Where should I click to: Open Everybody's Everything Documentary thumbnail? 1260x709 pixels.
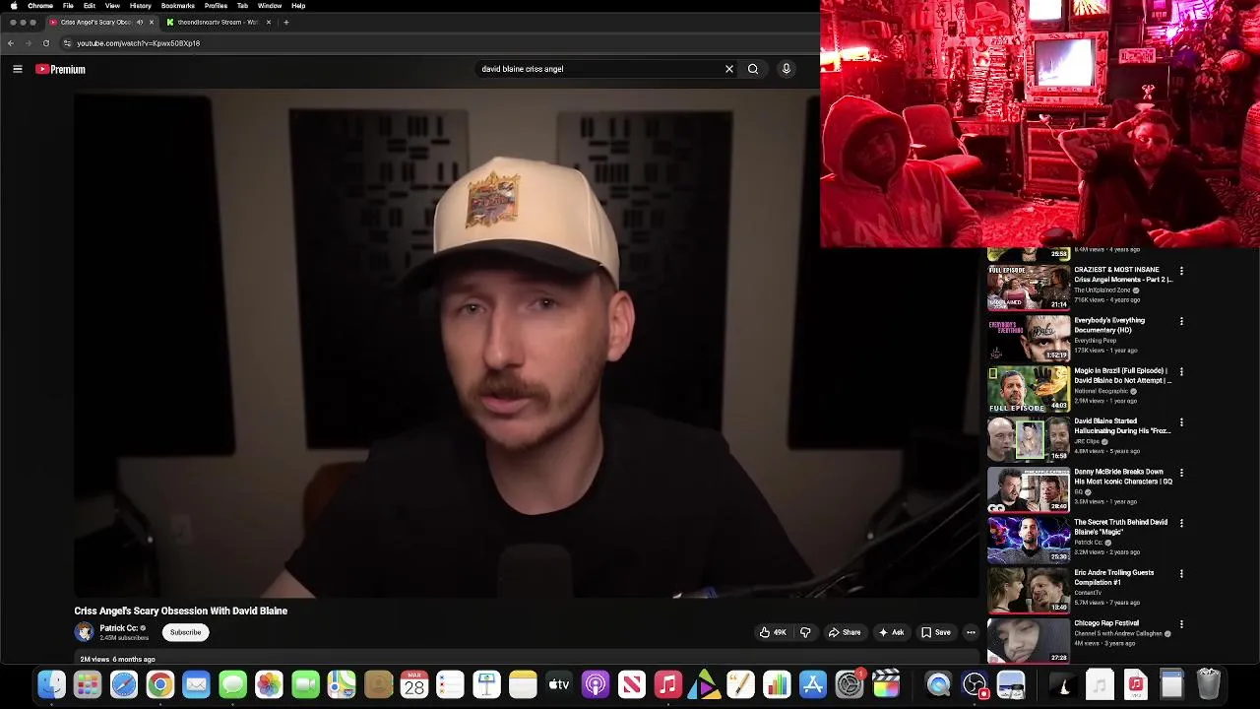point(1029,338)
